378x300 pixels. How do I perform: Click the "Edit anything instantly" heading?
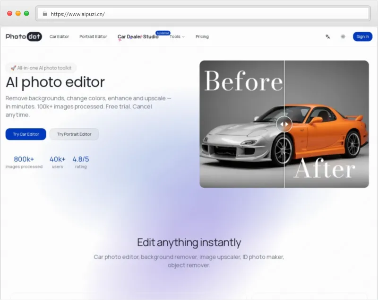coord(189,242)
